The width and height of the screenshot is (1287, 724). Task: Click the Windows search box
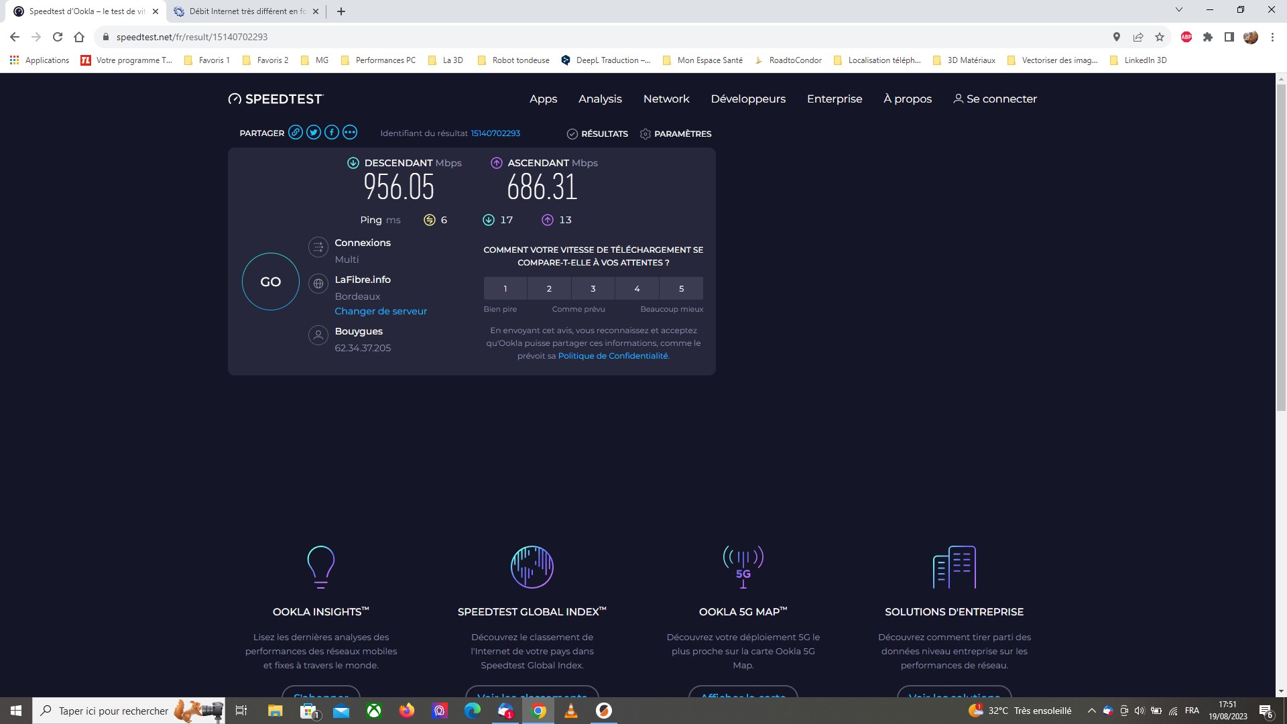tap(129, 711)
